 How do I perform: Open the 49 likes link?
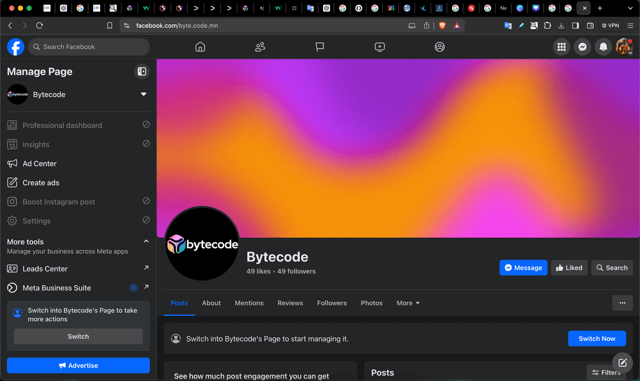[x=258, y=272]
